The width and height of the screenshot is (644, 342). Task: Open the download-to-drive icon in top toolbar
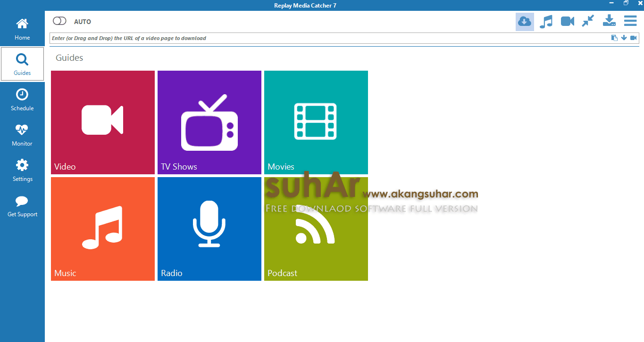coord(610,21)
